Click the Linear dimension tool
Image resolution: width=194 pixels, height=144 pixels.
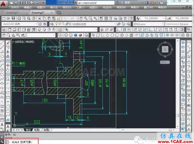189,43
